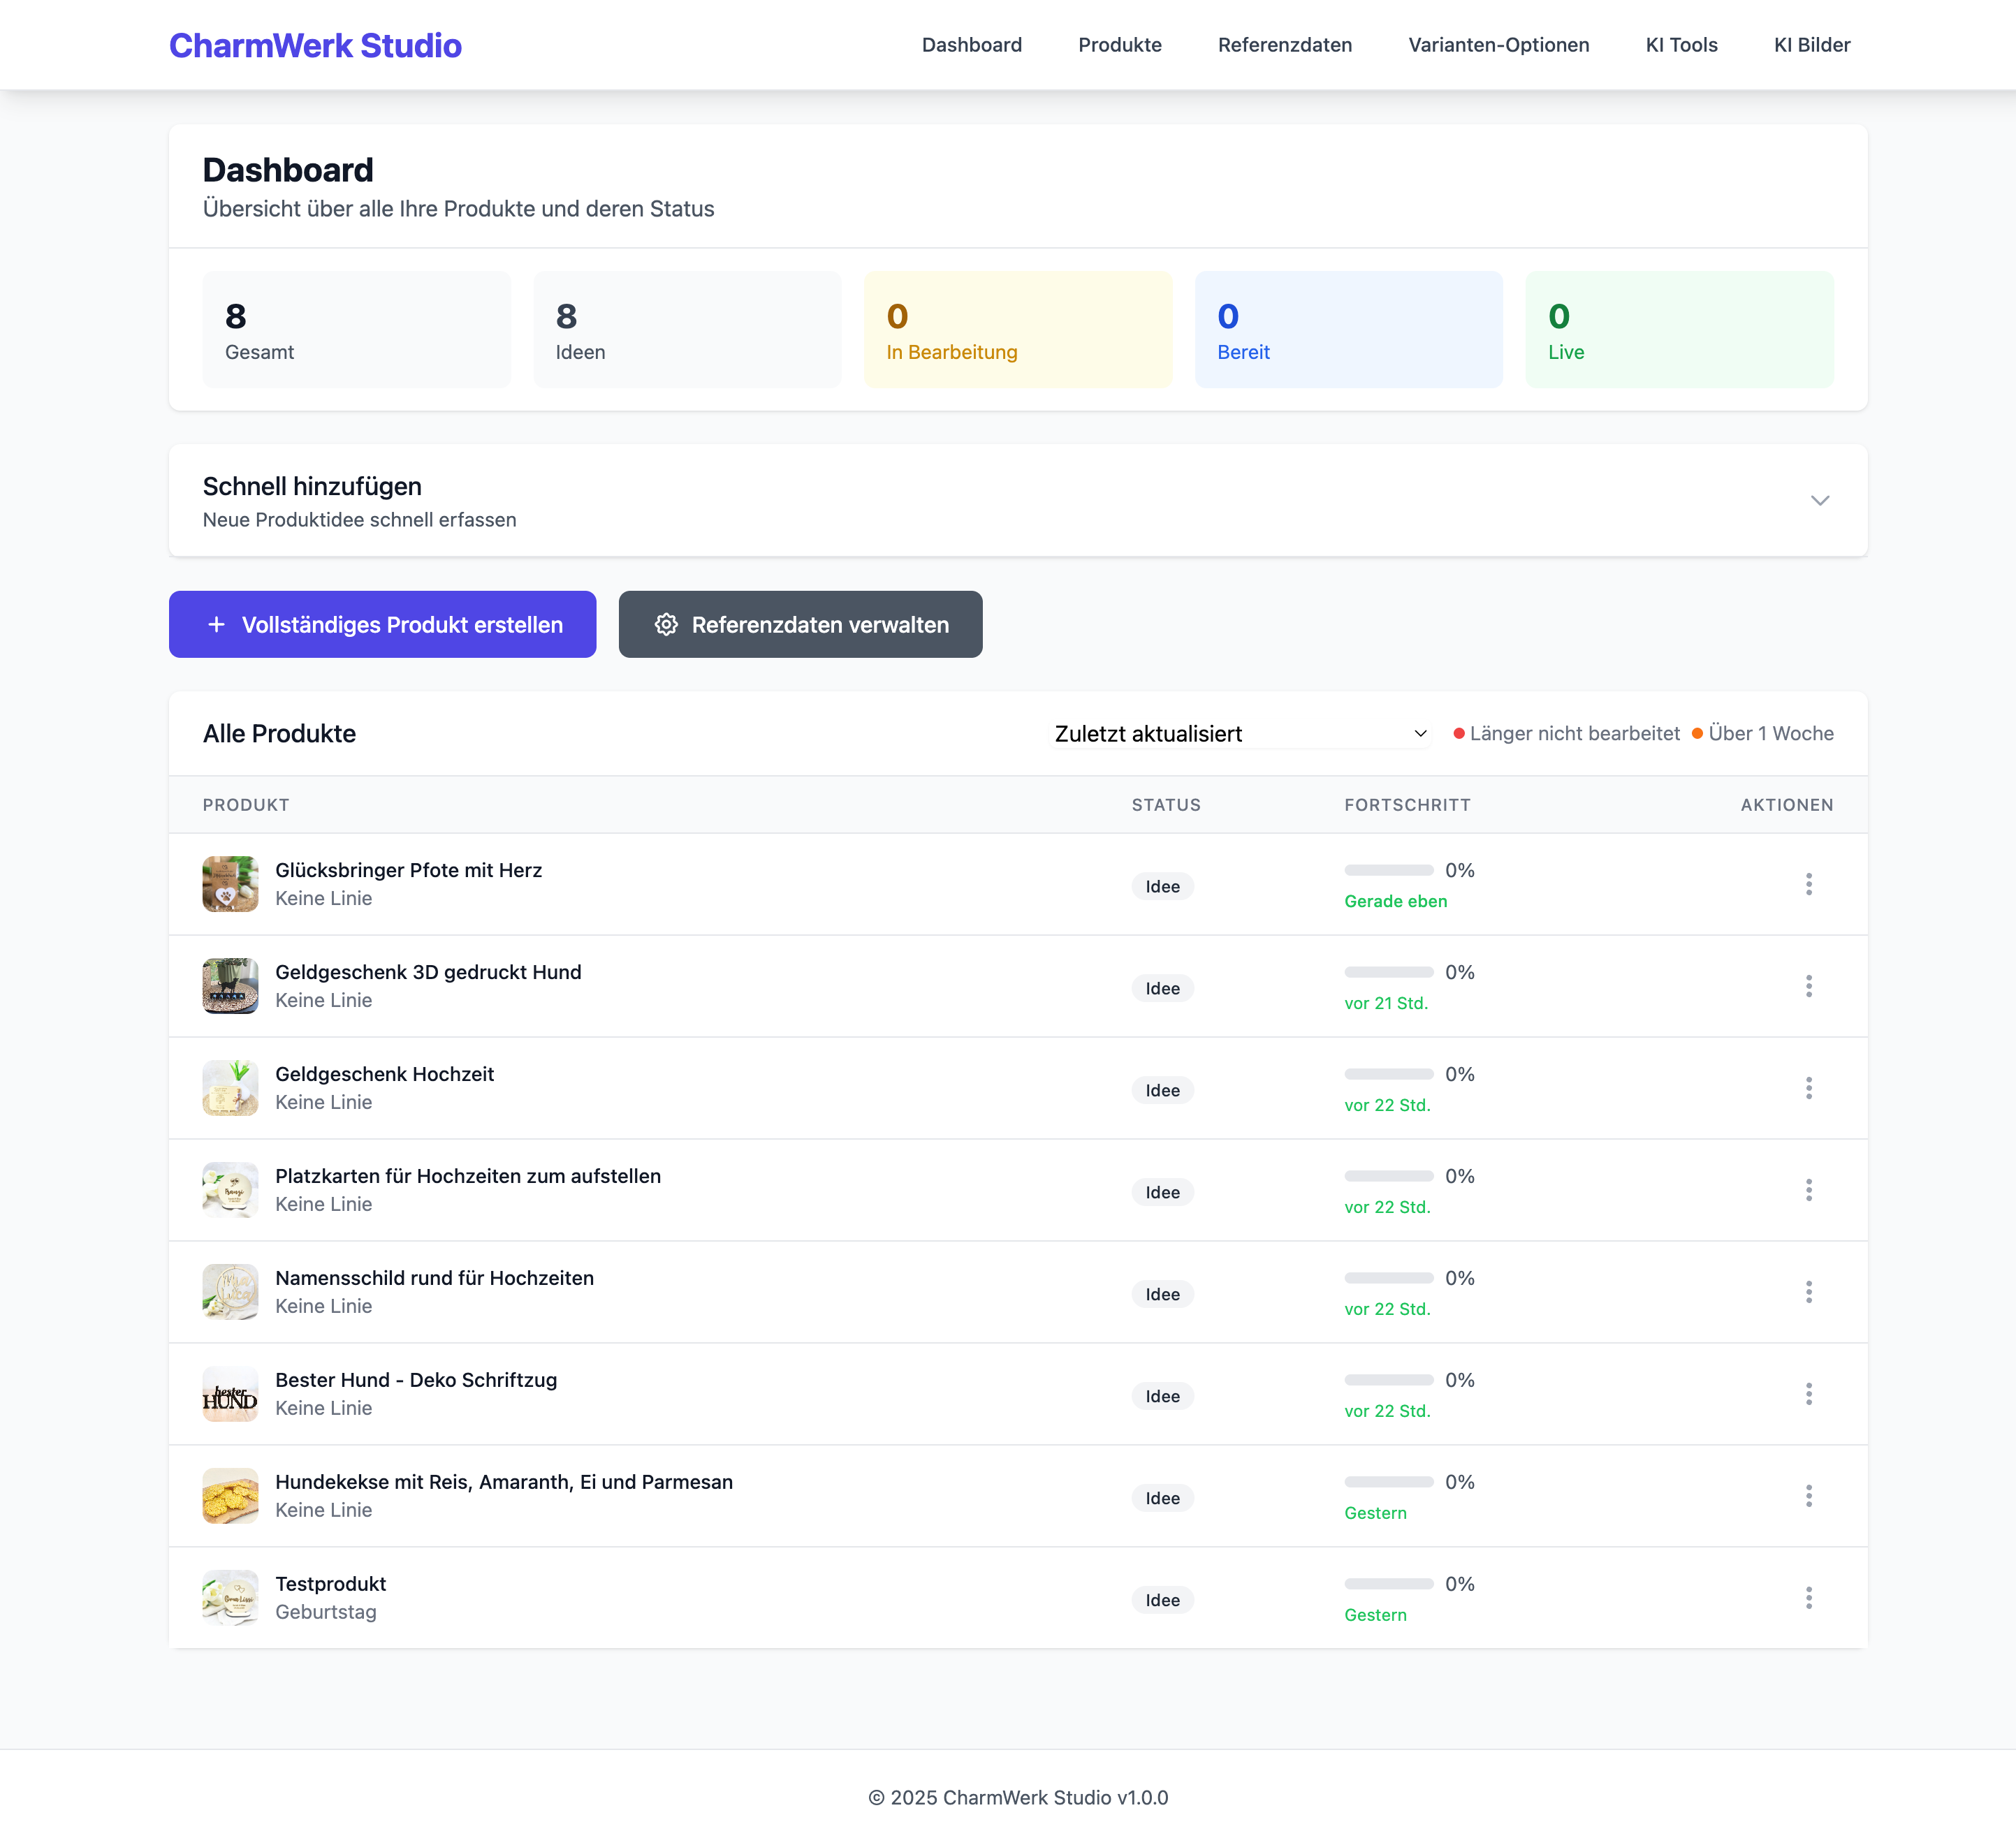Open Varianten-Optionen navigation item
Image resolution: width=2016 pixels, height=1845 pixels.
pyautogui.click(x=1498, y=45)
